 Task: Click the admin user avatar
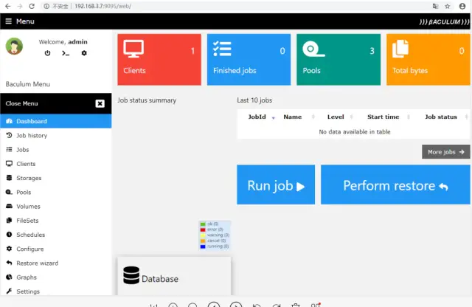pos(14,46)
